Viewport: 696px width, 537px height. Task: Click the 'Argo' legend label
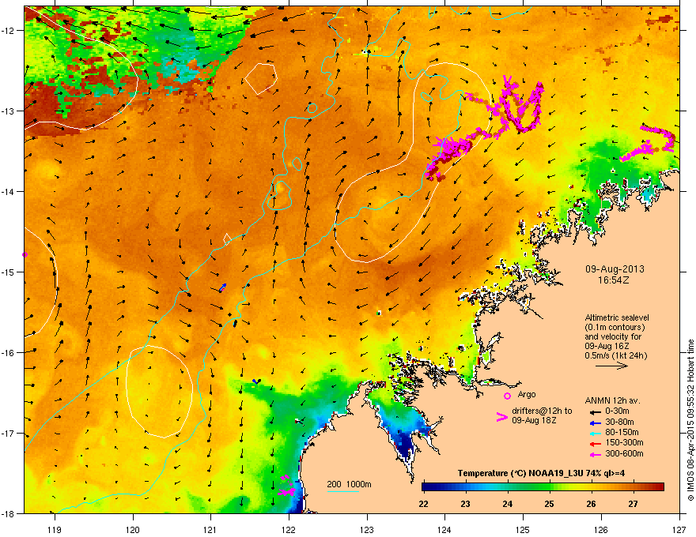[x=527, y=394]
